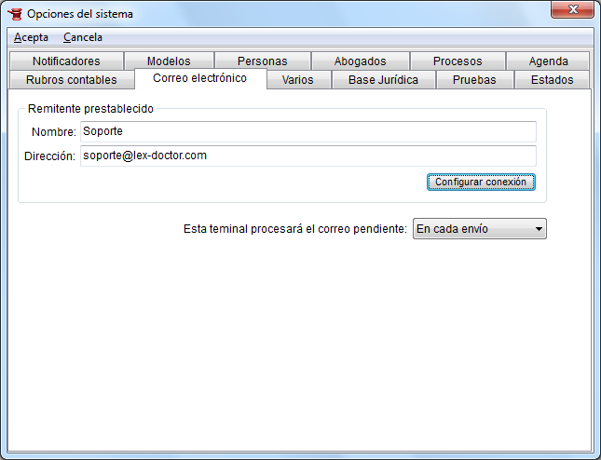Click the Lex-Doctor app icon in title bar
The width and height of the screenshot is (601, 460).
point(14,14)
